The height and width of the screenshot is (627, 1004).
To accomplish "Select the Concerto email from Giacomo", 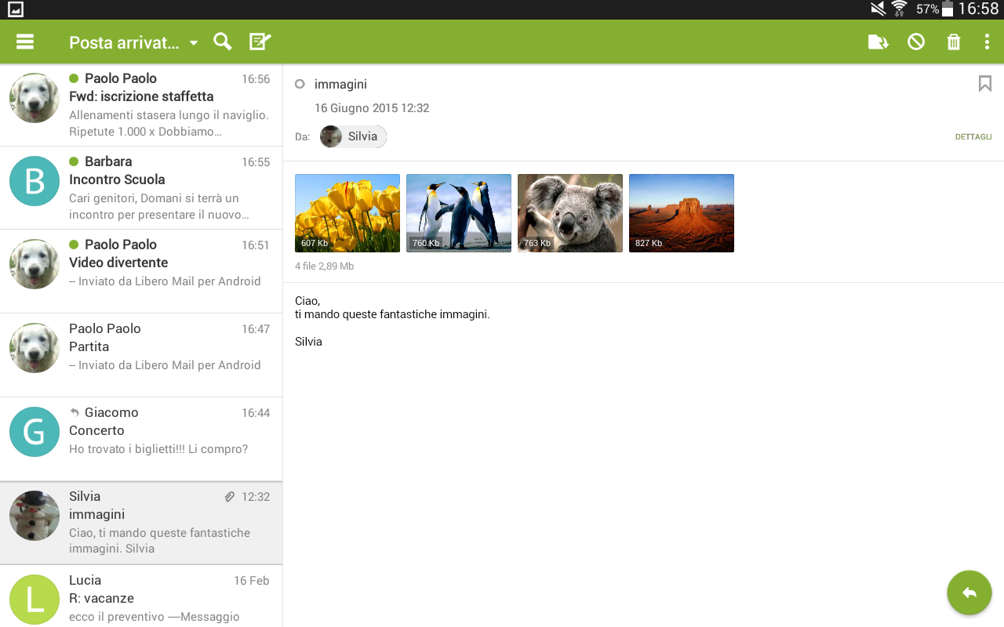I will click(141, 431).
